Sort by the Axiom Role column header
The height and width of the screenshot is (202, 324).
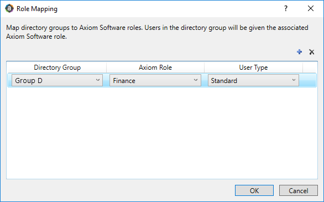[155, 68]
